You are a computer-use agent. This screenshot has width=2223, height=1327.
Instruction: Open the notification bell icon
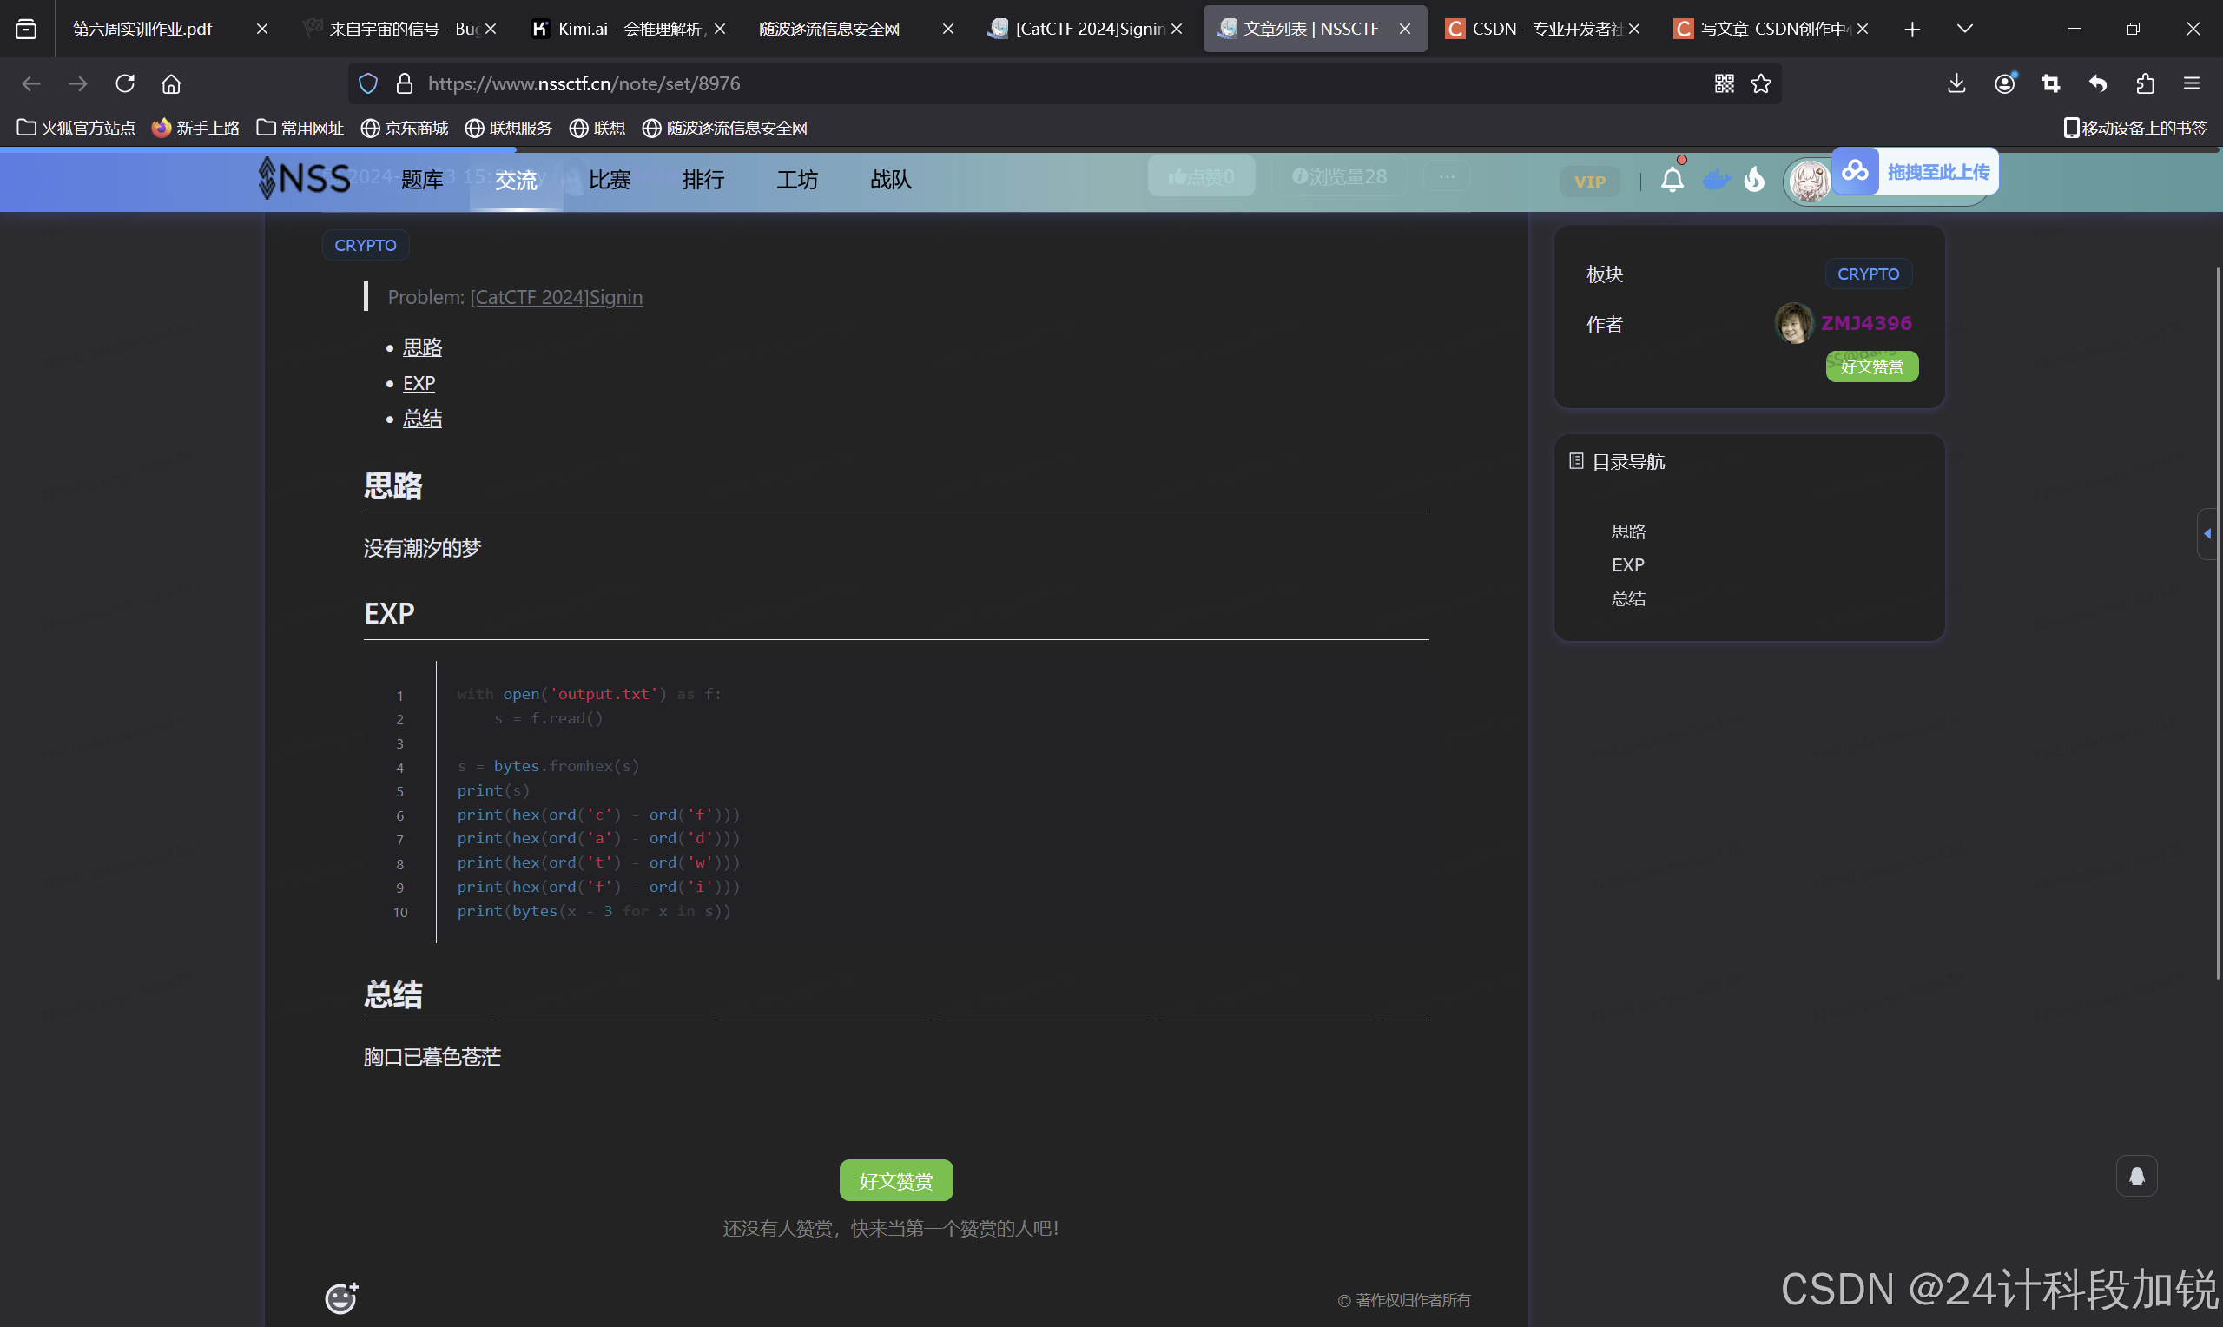click(x=1672, y=181)
